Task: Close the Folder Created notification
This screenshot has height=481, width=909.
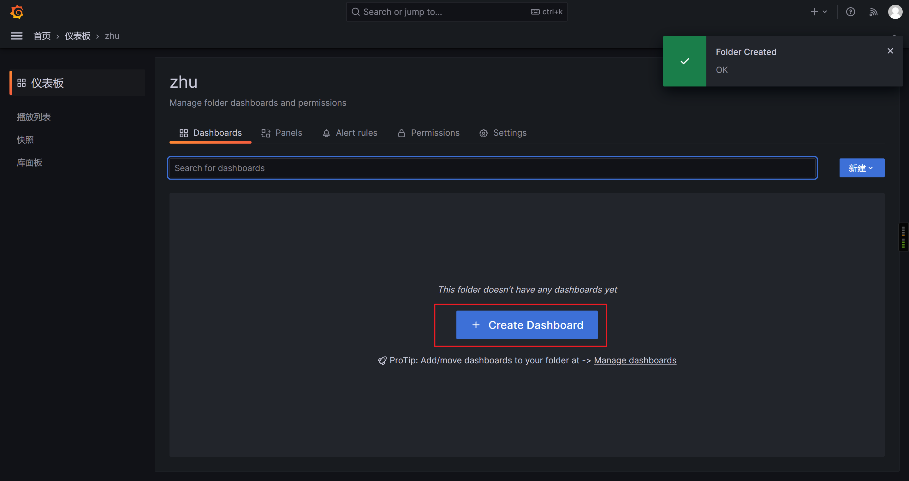Action: pos(890,51)
